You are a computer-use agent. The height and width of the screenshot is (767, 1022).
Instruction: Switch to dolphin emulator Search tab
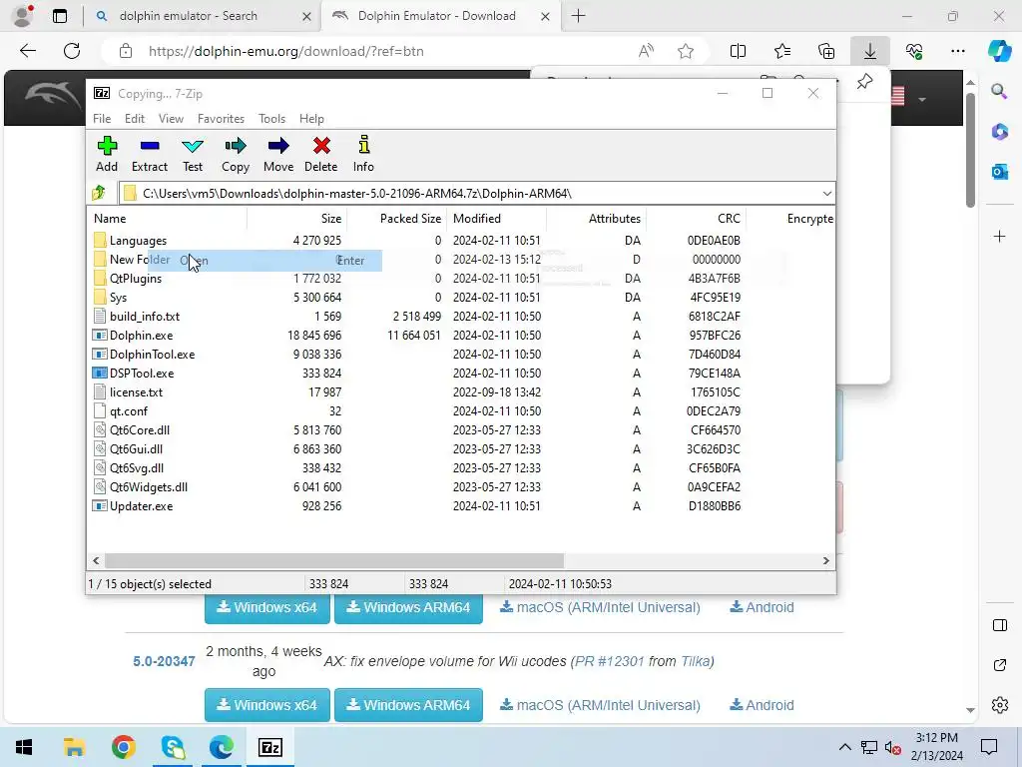(x=202, y=16)
